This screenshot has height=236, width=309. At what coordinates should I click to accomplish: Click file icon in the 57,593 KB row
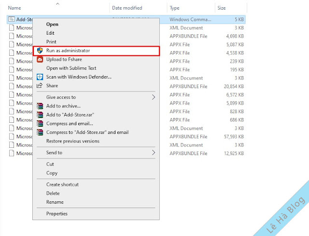[12, 136]
